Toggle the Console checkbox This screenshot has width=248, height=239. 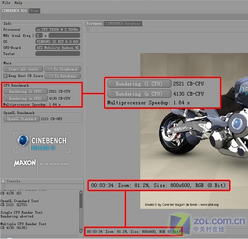[x=3, y=181]
